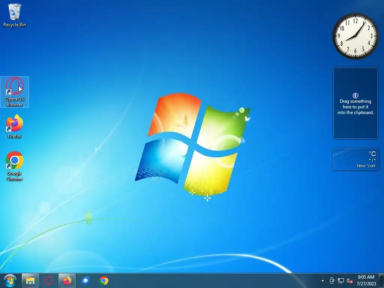
Task: Open the muted volume tray icon
Action: [350, 280]
